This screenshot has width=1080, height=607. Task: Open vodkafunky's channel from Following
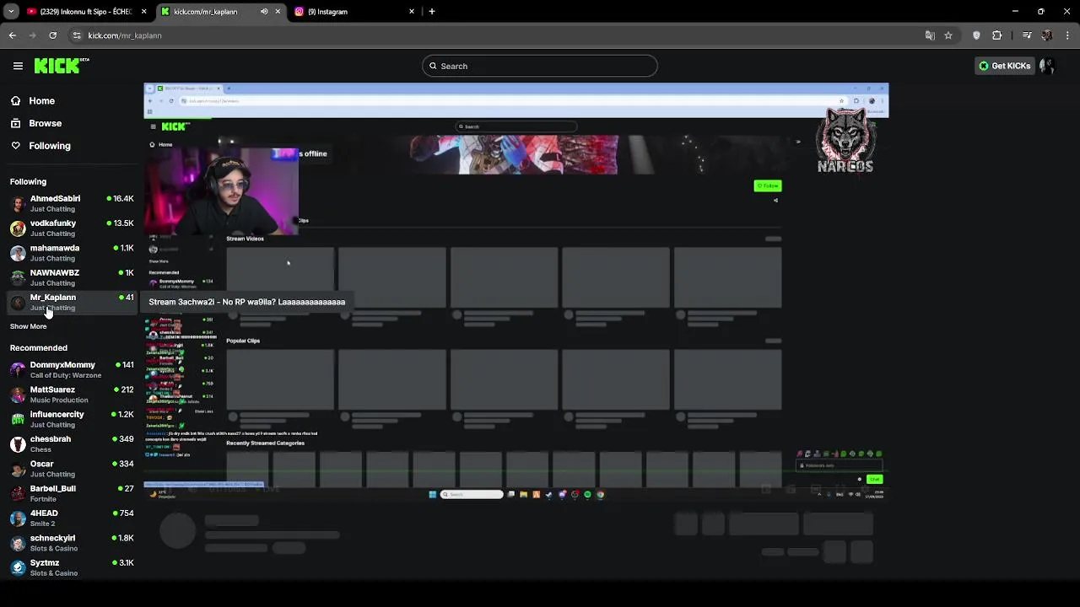(x=72, y=228)
